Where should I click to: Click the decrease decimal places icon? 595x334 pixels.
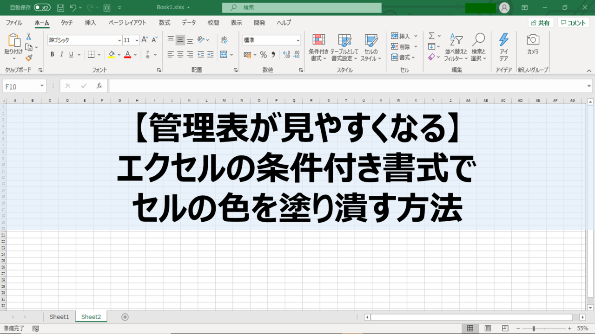(x=297, y=55)
